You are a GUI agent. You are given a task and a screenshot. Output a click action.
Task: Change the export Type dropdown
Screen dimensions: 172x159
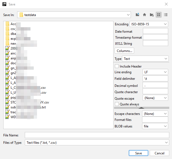pos(145,59)
